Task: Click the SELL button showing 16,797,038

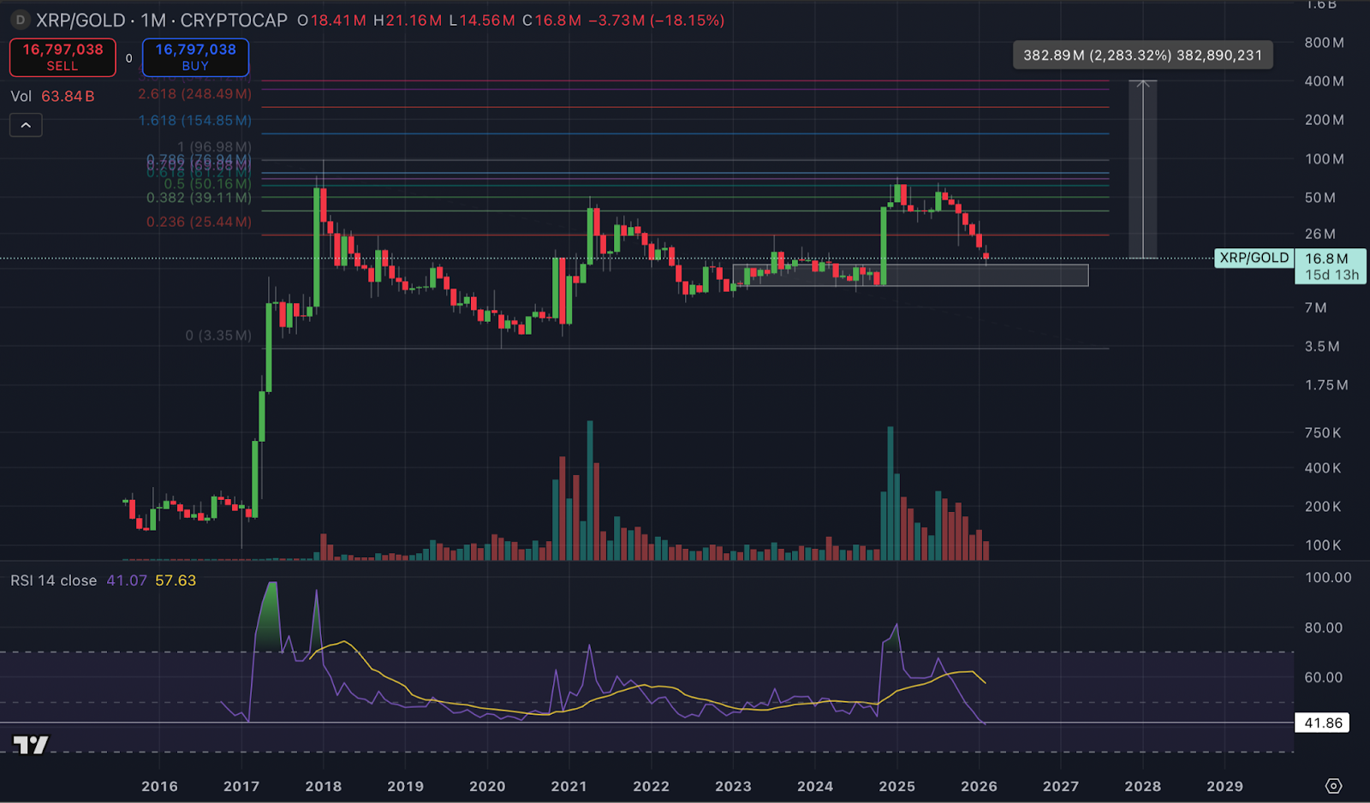Action: point(62,57)
